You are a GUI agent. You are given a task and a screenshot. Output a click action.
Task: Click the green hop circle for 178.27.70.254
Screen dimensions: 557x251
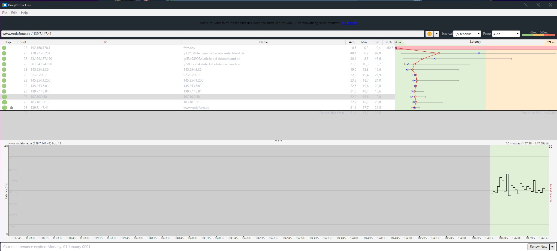point(4,53)
